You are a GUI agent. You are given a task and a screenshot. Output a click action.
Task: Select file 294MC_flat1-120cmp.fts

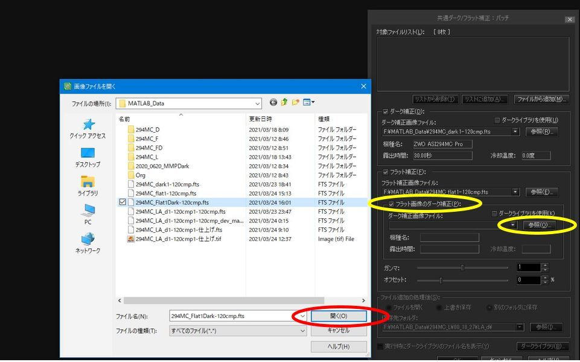166,194
